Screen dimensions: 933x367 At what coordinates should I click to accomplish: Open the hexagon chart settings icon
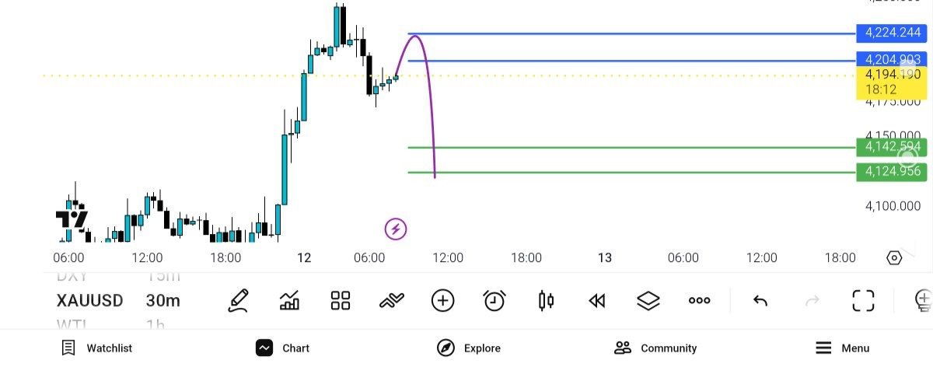894,258
